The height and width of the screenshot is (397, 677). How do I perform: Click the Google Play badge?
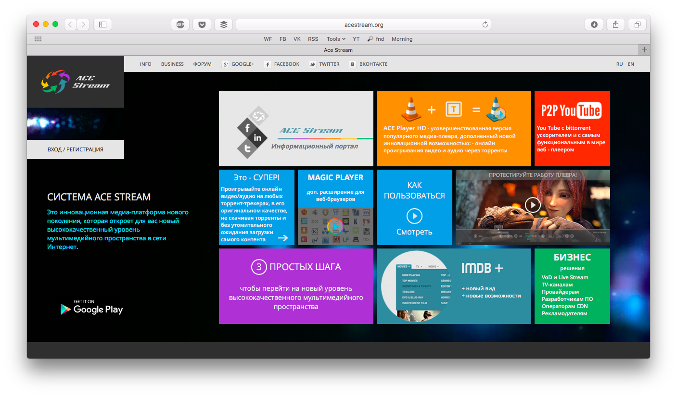(91, 307)
